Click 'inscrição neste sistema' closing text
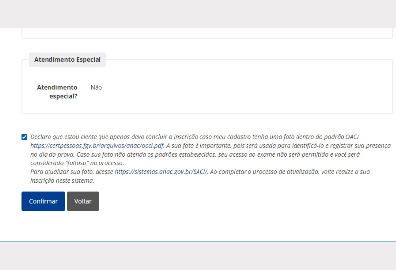The width and height of the screenshot is (396, 270). 62,181
